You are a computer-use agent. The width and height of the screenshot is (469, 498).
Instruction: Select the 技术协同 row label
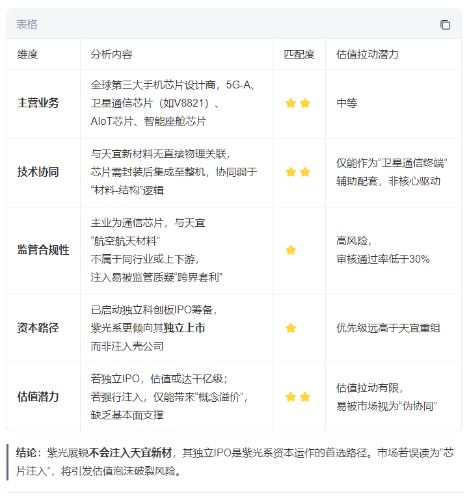[x=38, y=172]
